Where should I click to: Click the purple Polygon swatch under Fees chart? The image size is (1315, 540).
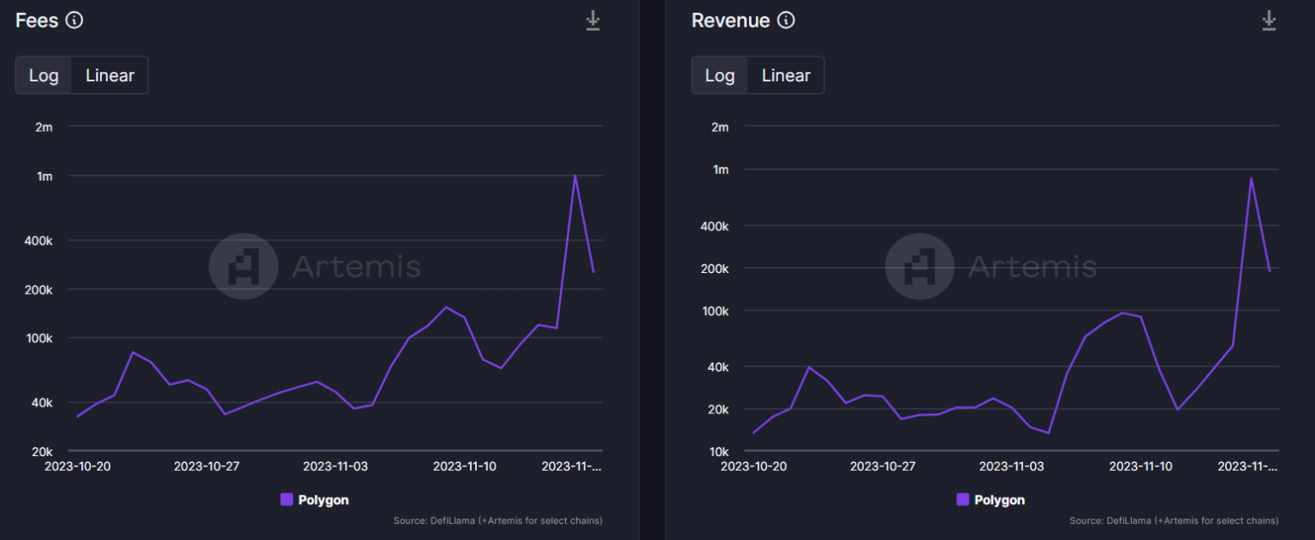point(287,500)
